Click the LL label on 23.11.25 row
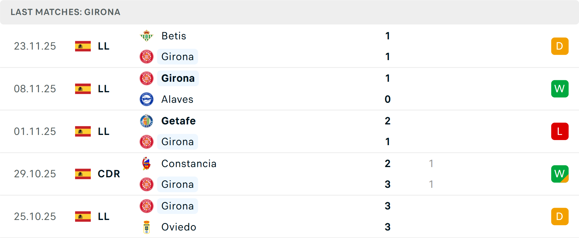Viewport: 579px width, 238px height. tap(103, 46)
